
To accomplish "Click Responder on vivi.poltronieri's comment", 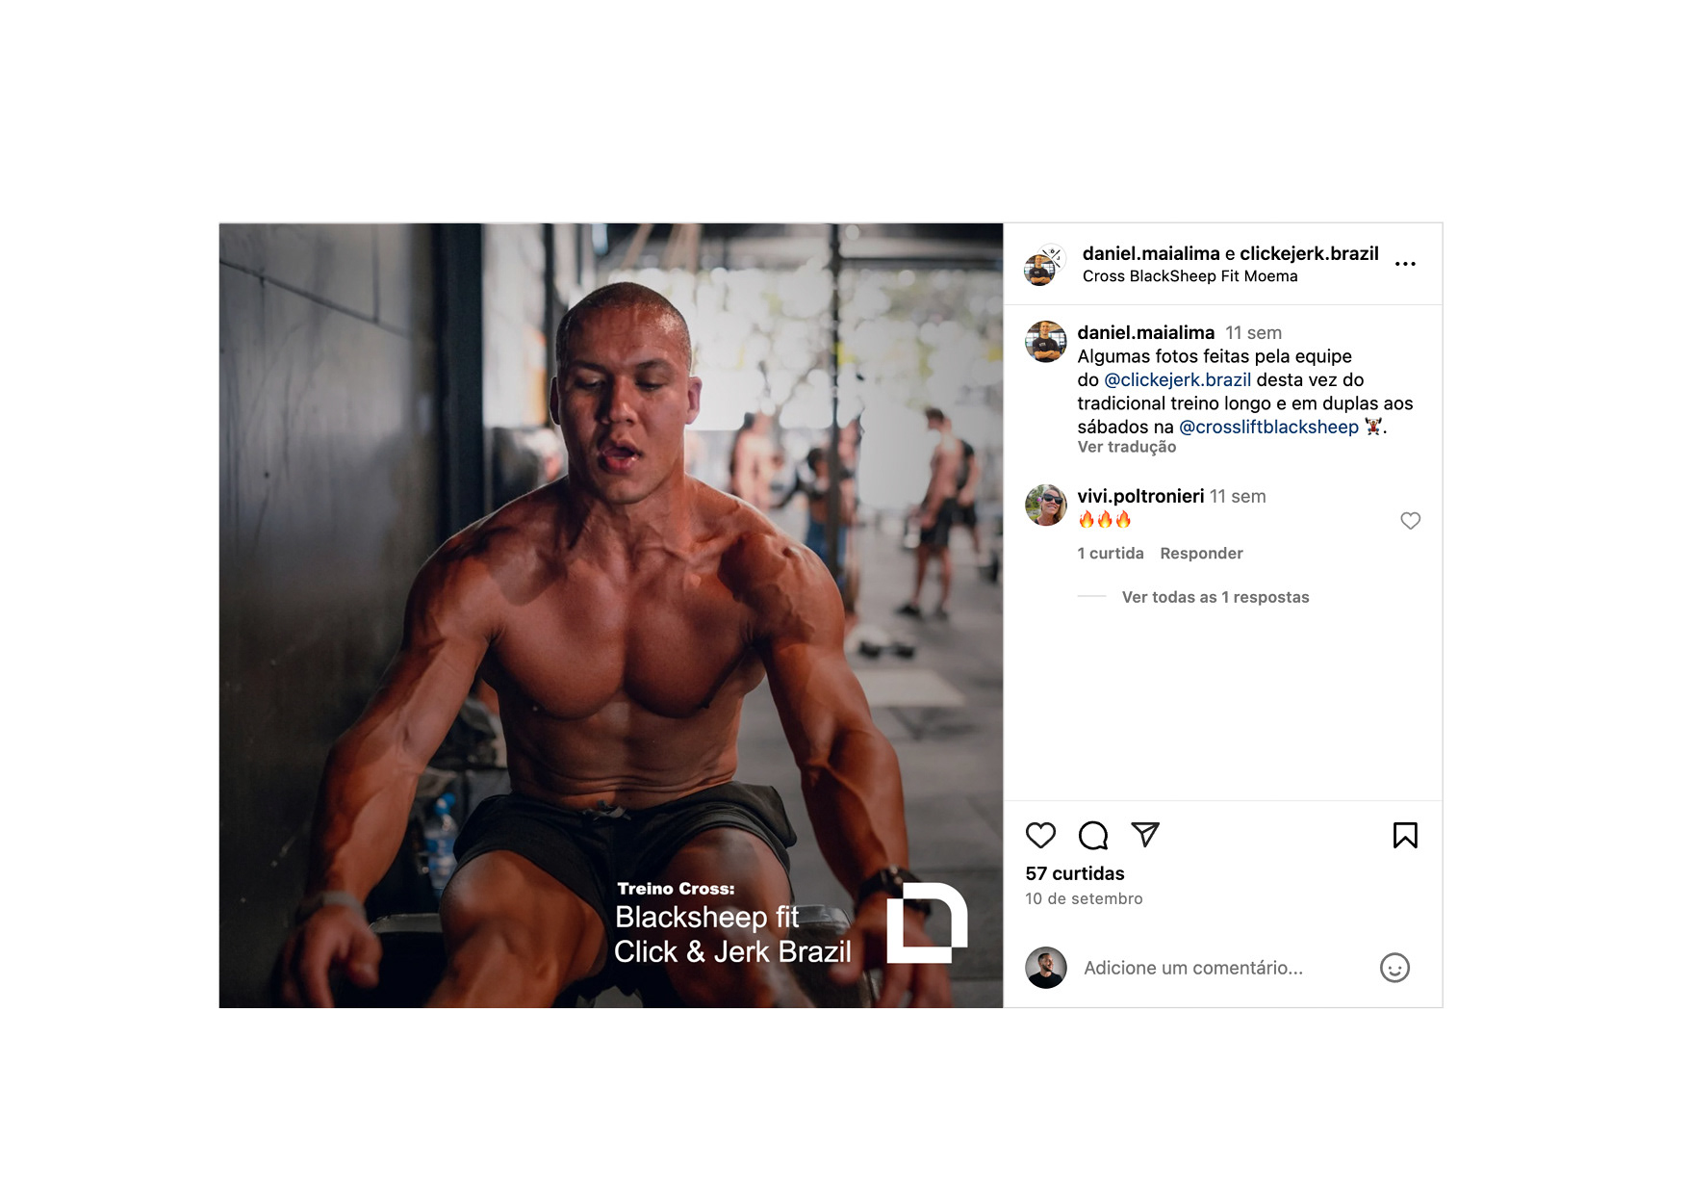I will (1201, 554).
